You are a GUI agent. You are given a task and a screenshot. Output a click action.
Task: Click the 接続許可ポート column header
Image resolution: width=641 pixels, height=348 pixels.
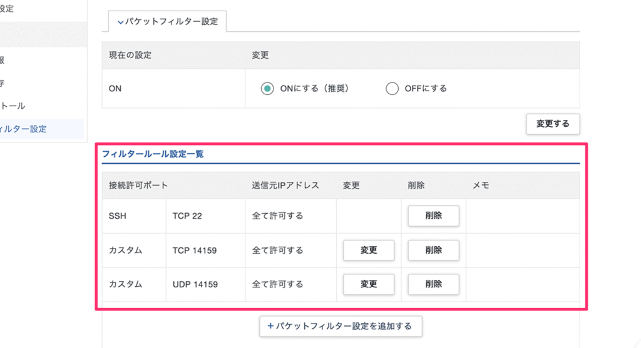[x=138, y=186]
